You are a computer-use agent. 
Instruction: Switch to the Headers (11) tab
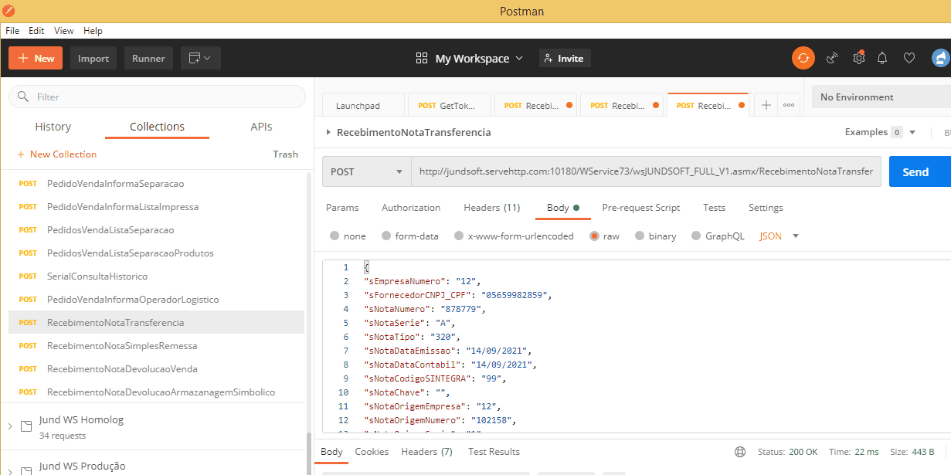(491, 208)
